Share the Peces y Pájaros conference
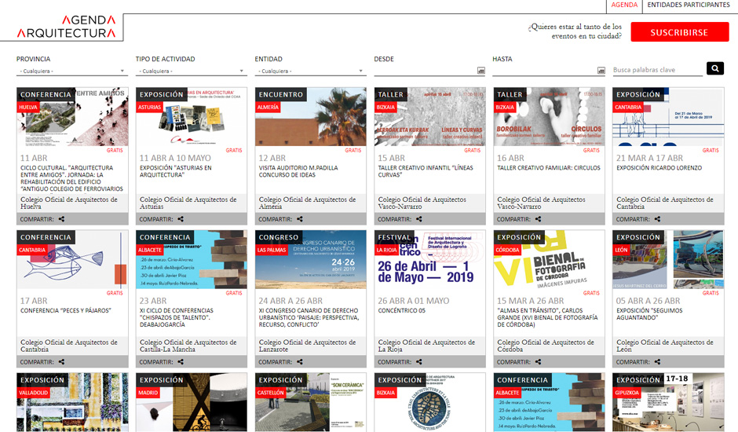Image resolution: width=738 pixels, height=432 pixels. pos(61,362)
